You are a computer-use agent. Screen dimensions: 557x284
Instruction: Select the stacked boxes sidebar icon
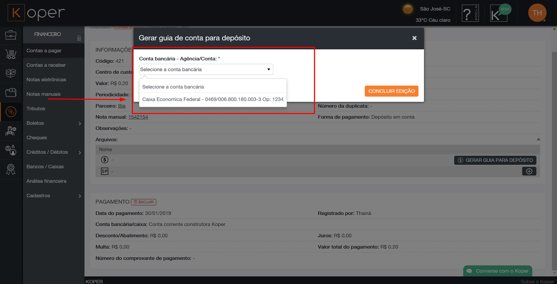(x=11, y=73)
